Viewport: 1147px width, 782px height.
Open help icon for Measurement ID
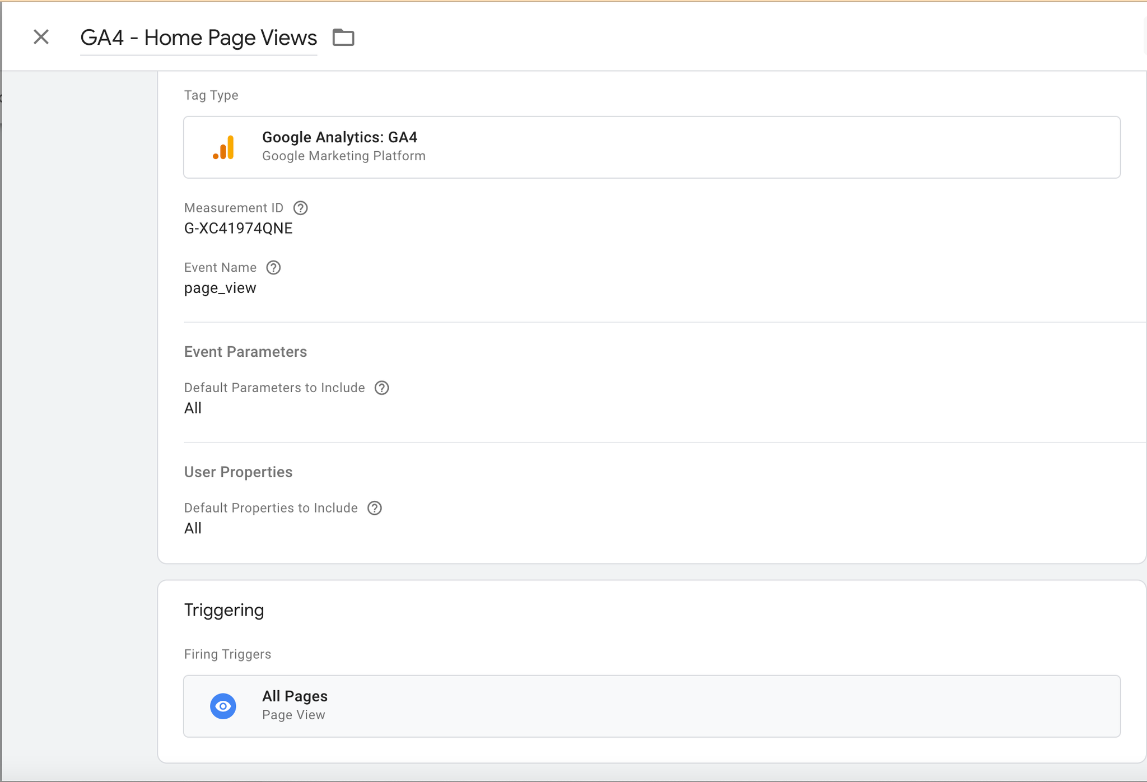pyautogui.click(x=301, y=208)
